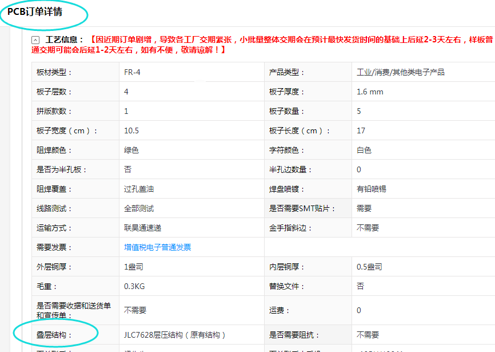Click the 绿色 solder mask color value

[x=131, y=150]
